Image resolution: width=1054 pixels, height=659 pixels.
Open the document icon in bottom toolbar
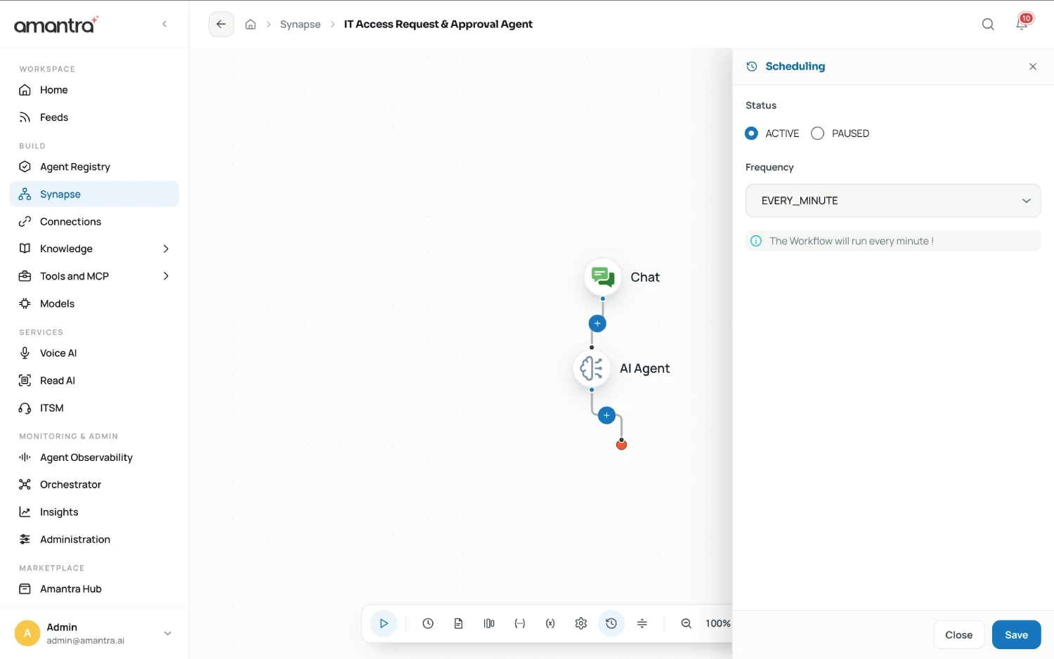(x=458, y=623)
